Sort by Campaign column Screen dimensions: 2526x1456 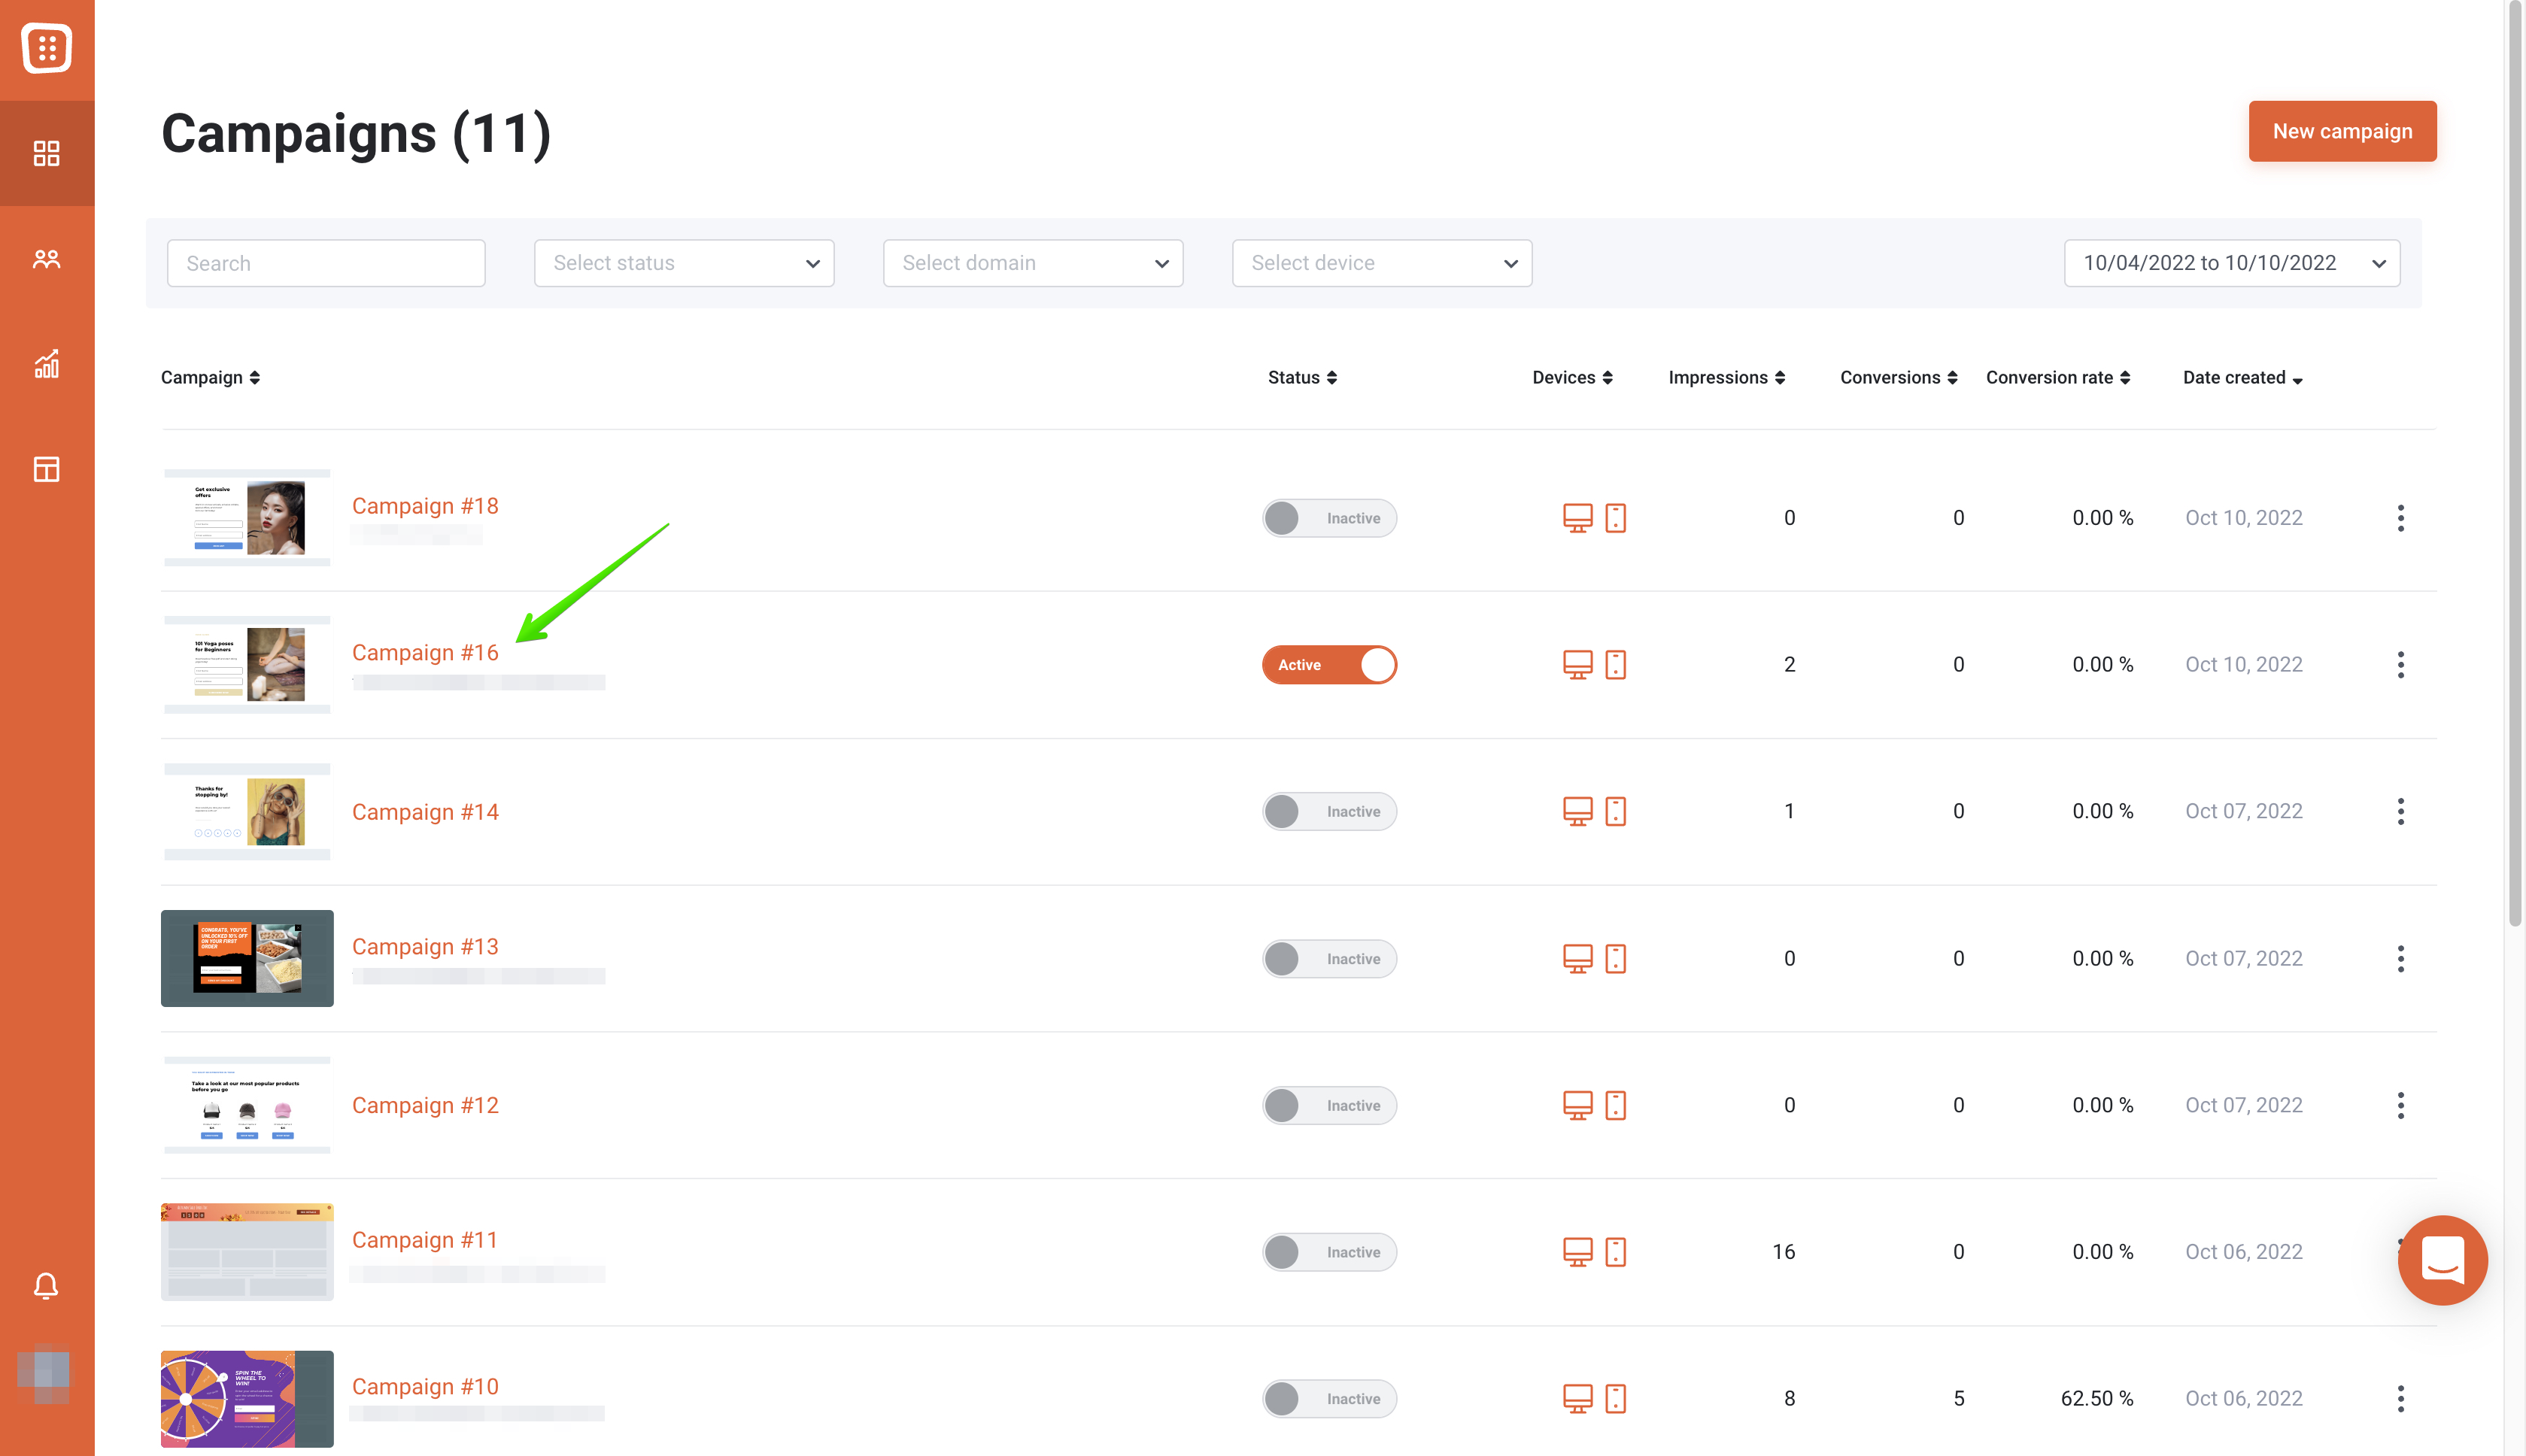tap(211, 377)
